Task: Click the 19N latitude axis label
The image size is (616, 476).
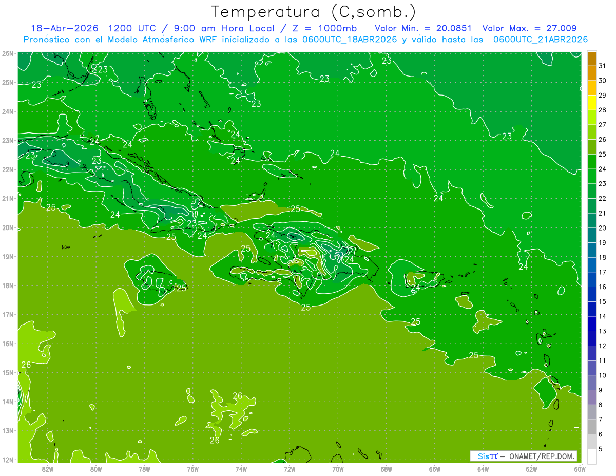Action: 7,257
